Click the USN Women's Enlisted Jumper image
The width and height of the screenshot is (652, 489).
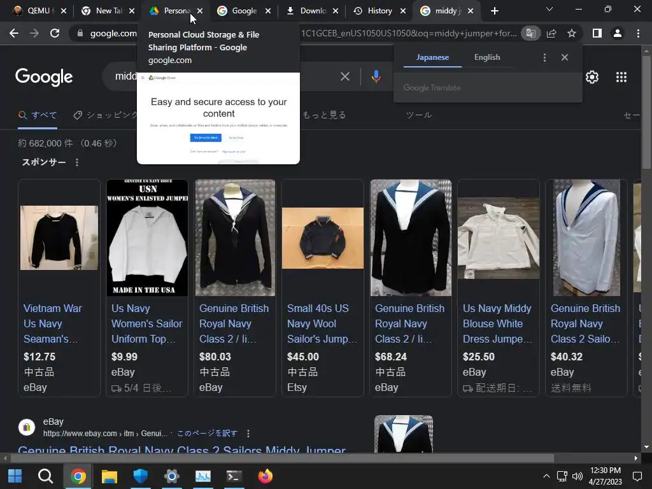(x=147, y=238)
